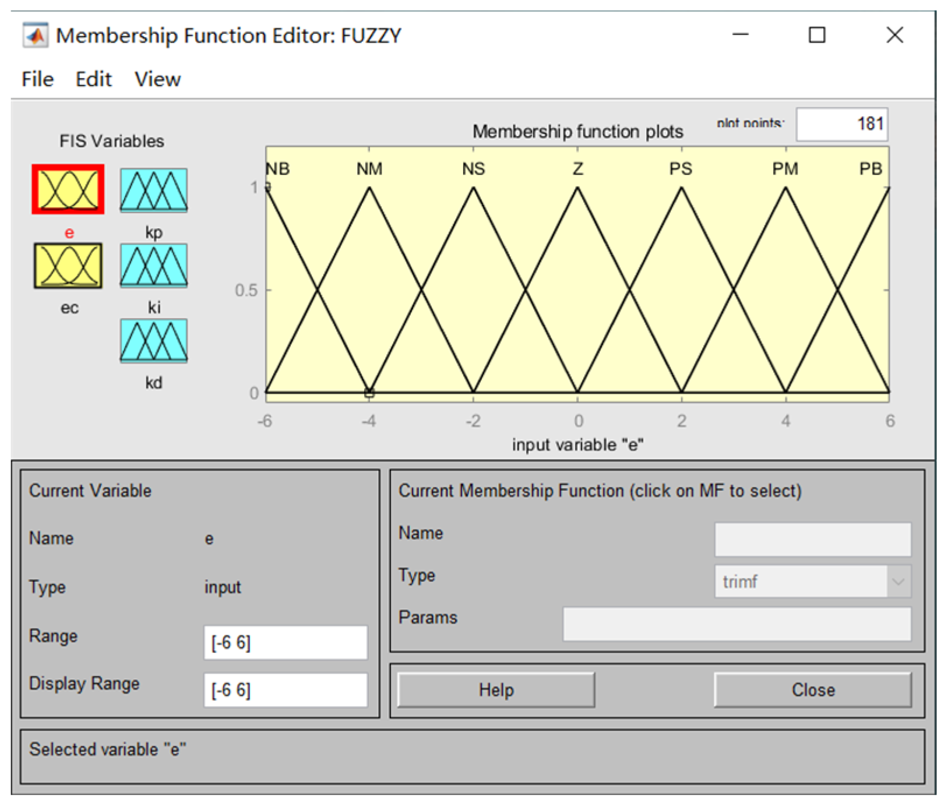
Task: Select the input variable 'ec' icon
Action: coord(68,266)
